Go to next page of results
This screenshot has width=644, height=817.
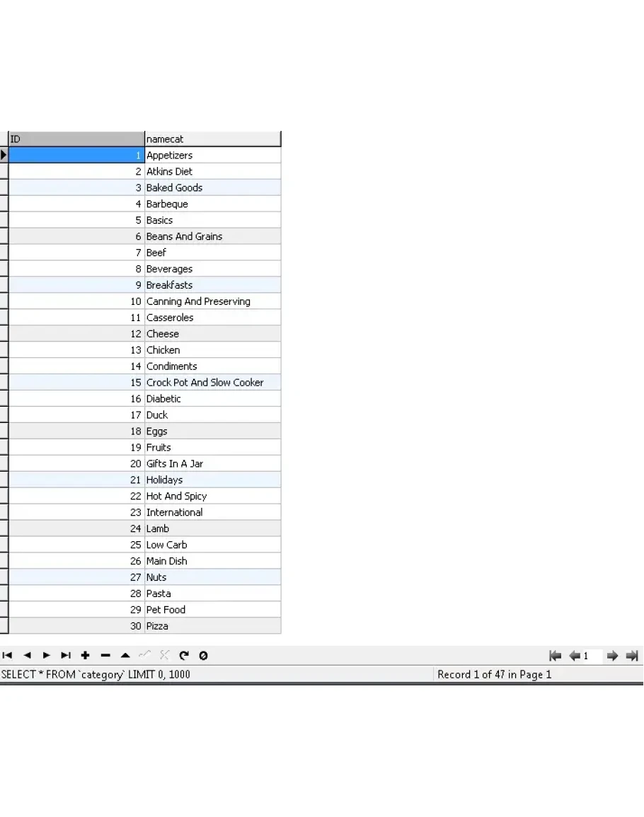coord(613,656)
